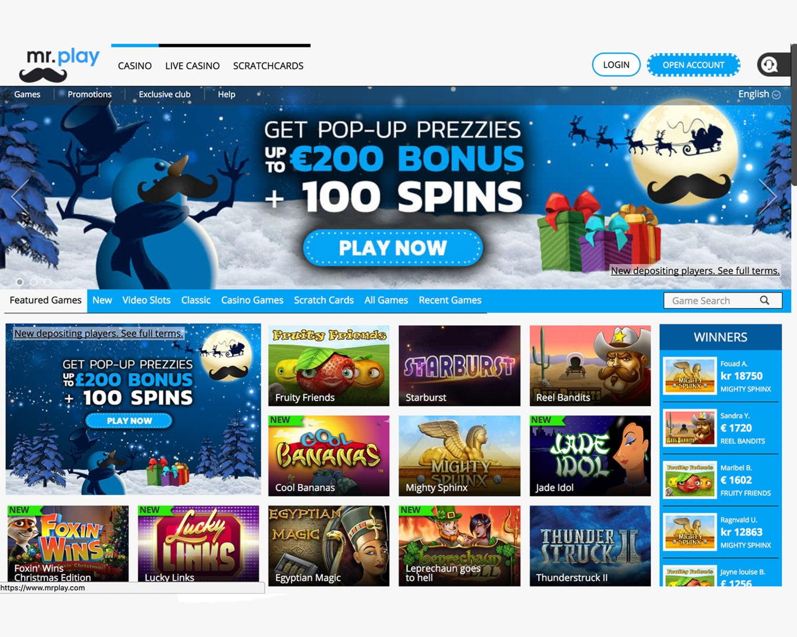Select the second carousel indicator dot

pyautogui.click(x=34, y=282)
